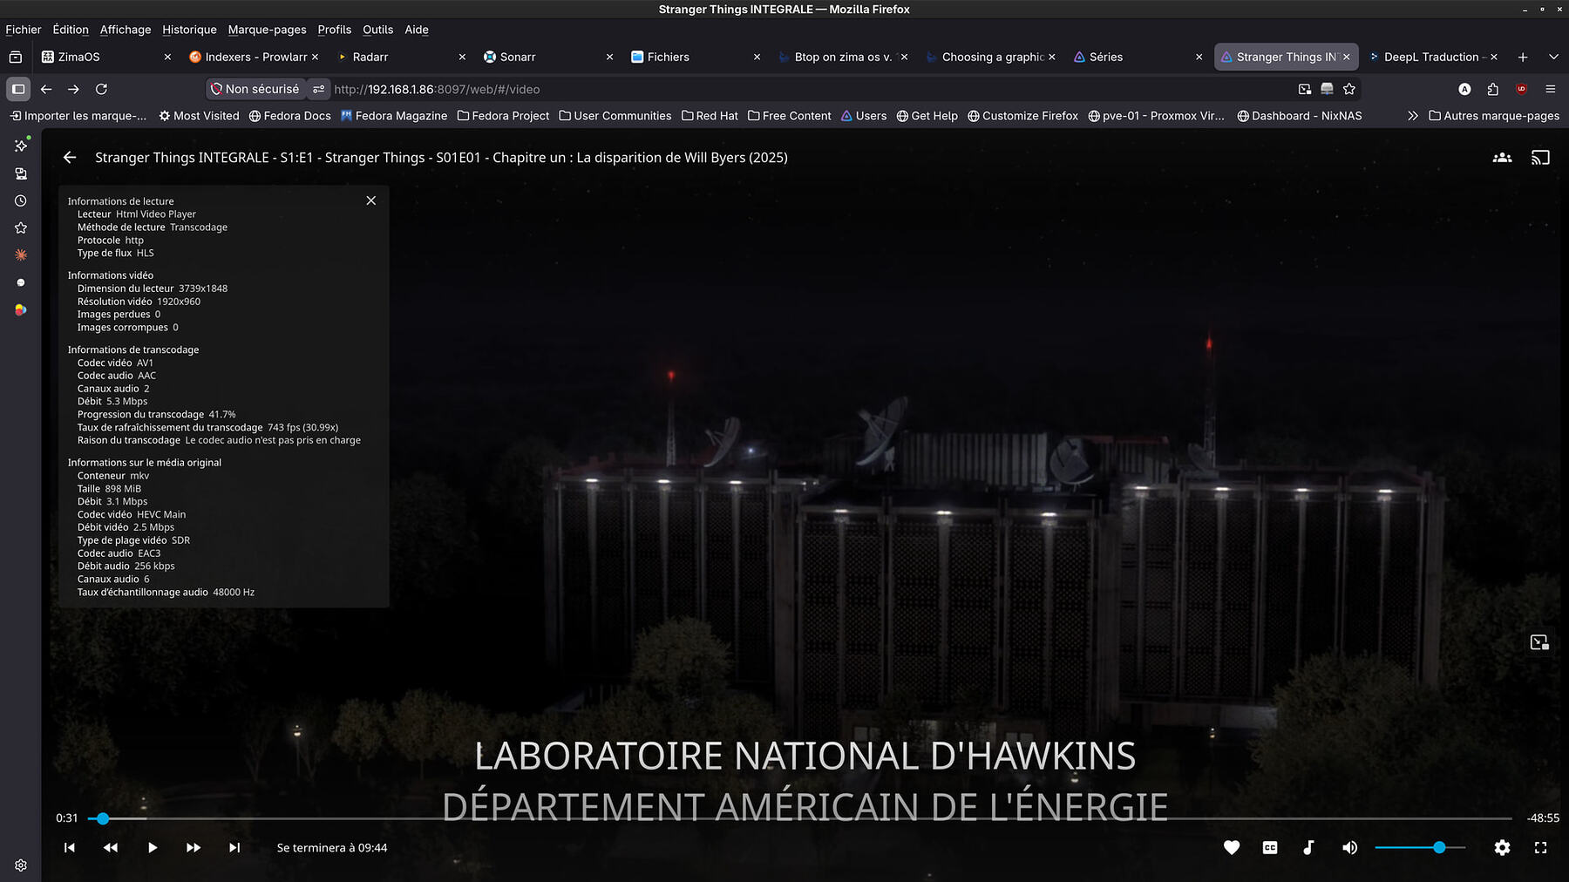Open the Affichage menu

point(126,30)
